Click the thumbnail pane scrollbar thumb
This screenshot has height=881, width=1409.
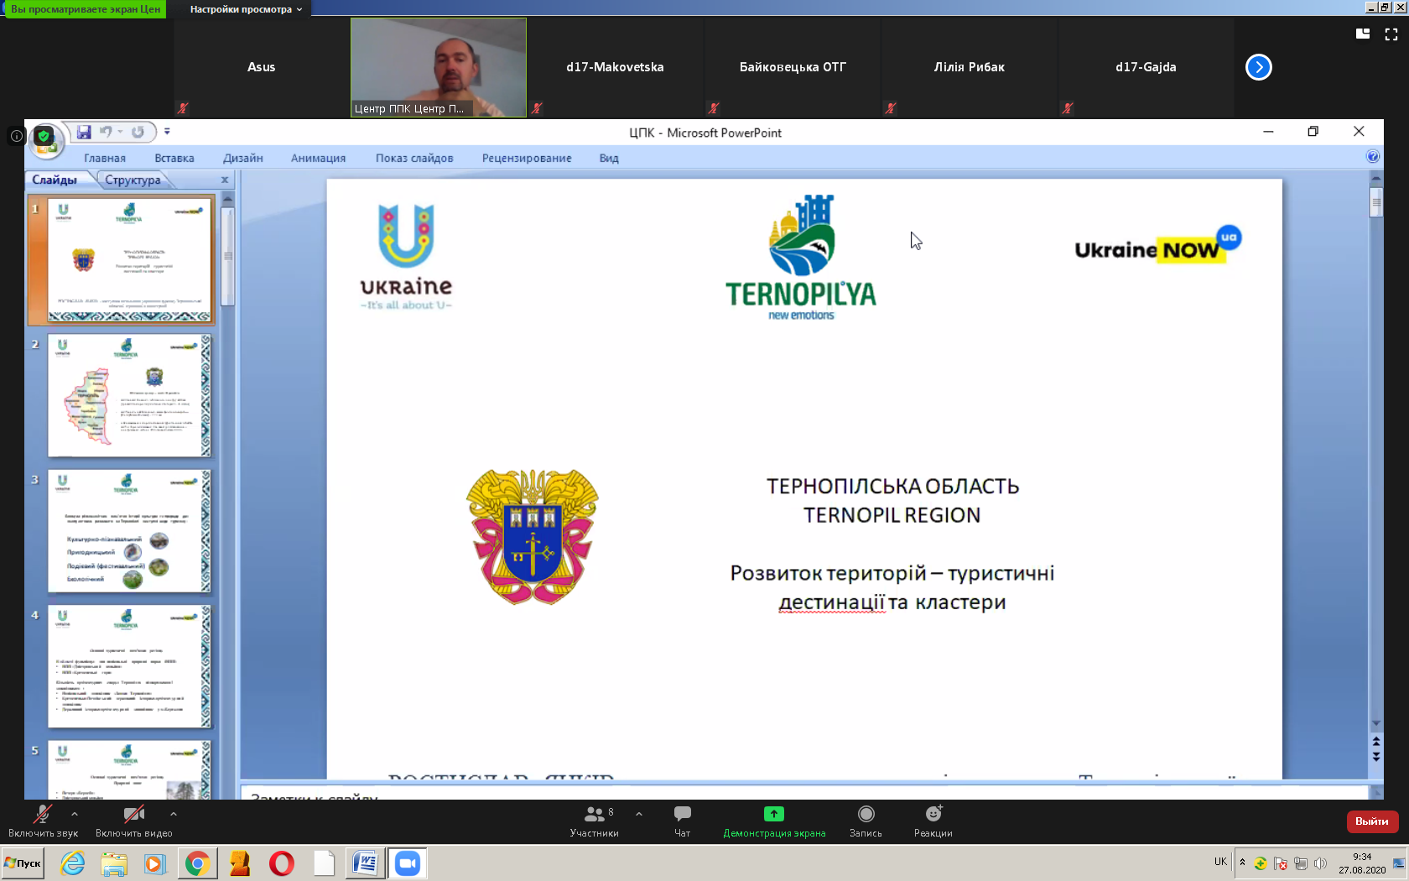(227, 256)
